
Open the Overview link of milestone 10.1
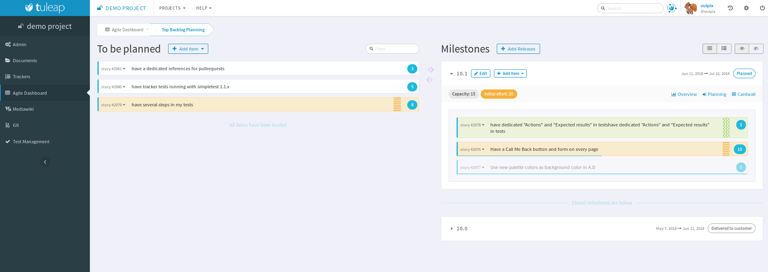point(684,94)
